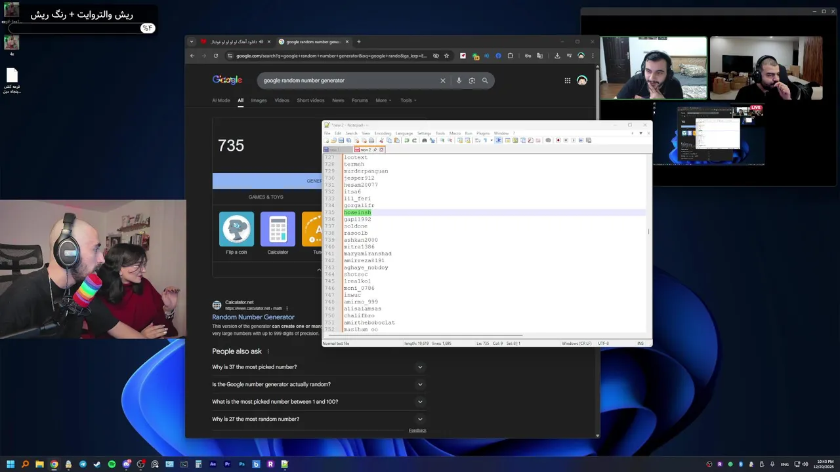Expand the More search filter dropdown

pos(383,100)
